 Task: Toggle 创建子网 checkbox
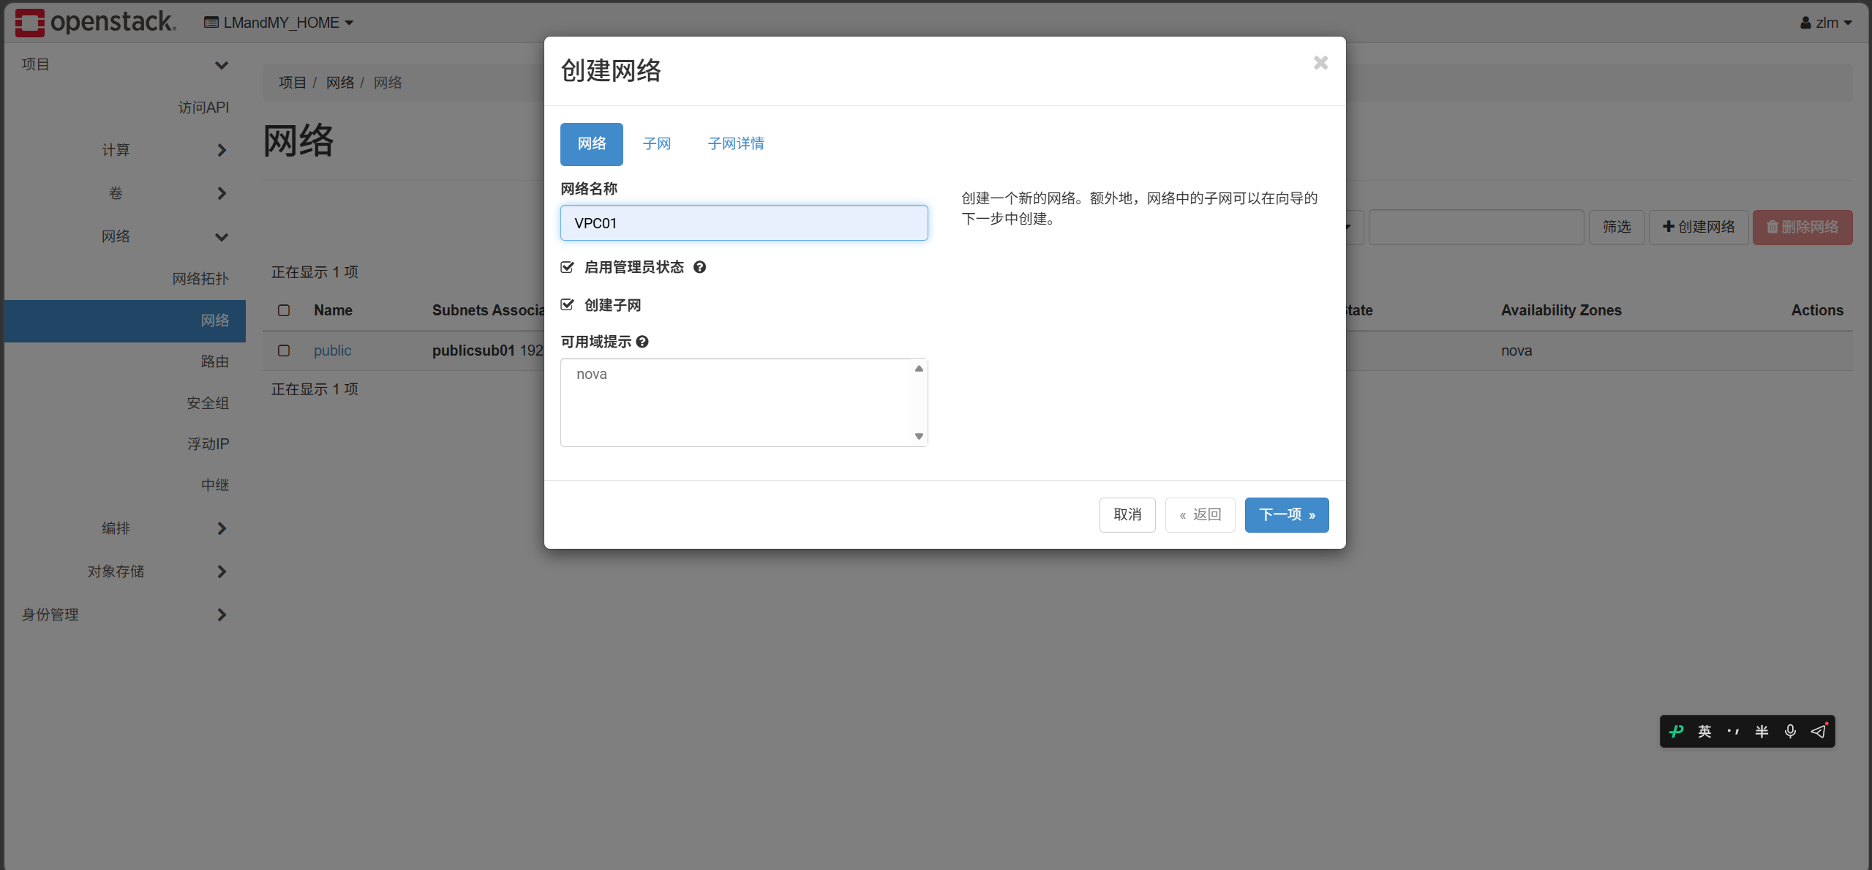[567, 304]
